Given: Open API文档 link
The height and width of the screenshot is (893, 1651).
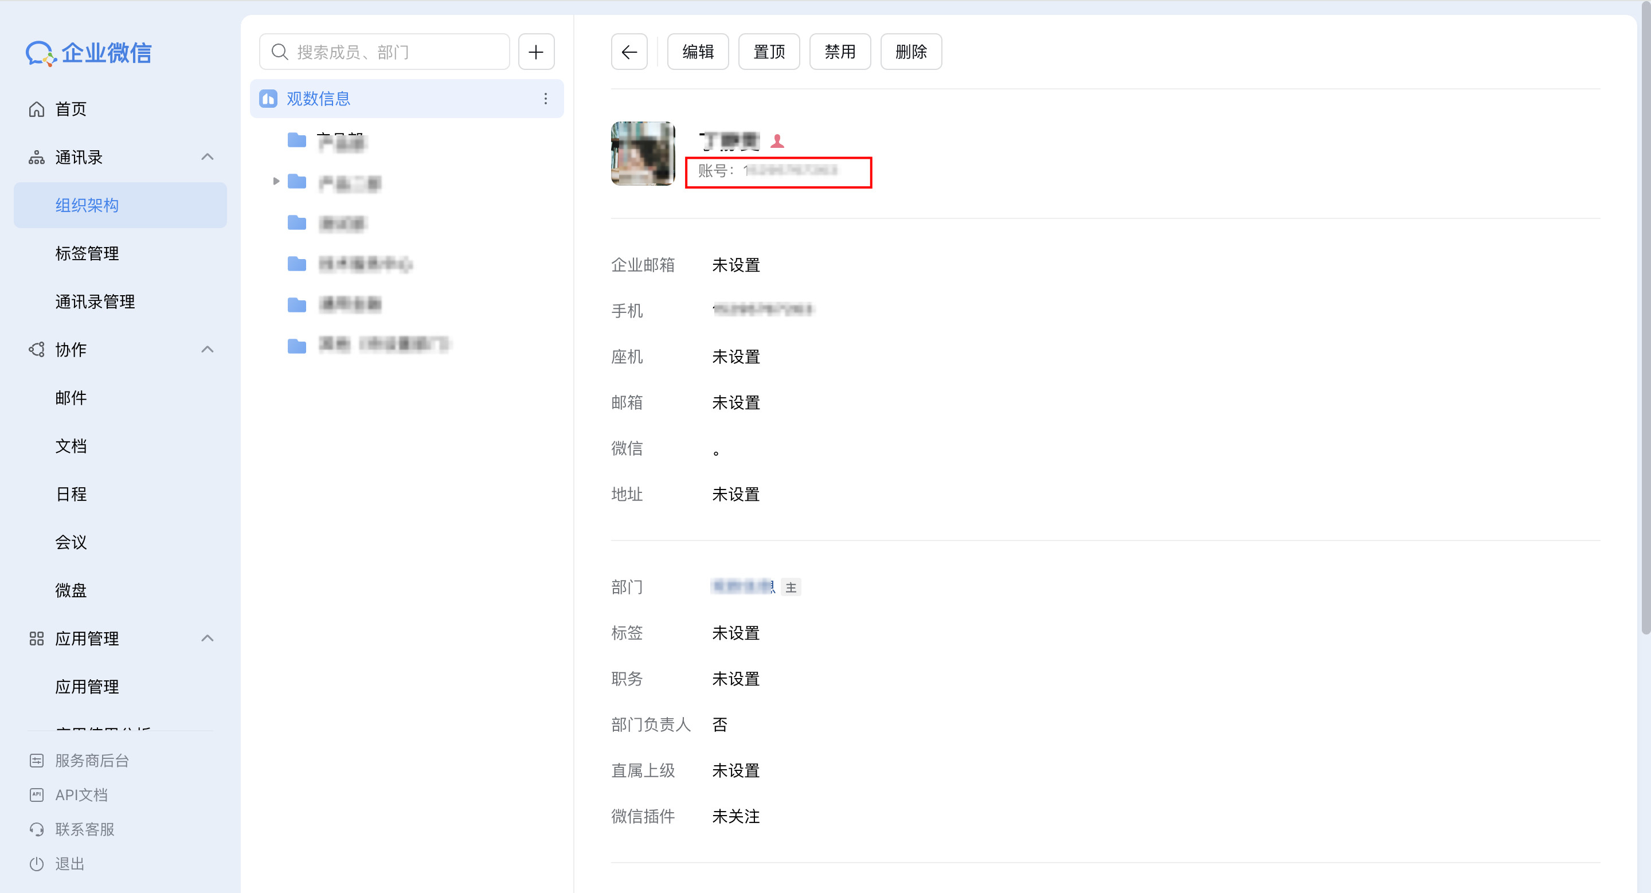Looking at the screenshot, I should pyautogui.click(x=81, y=795).
